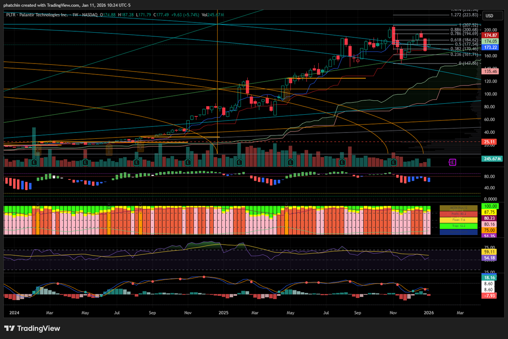Image resolution: width=508 pixels, height=339 pixels.
Task: Click the yellow Float: 7.6 legend box
Action: point(458,220)
